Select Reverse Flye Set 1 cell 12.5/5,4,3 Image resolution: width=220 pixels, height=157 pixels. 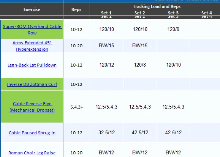107,107
